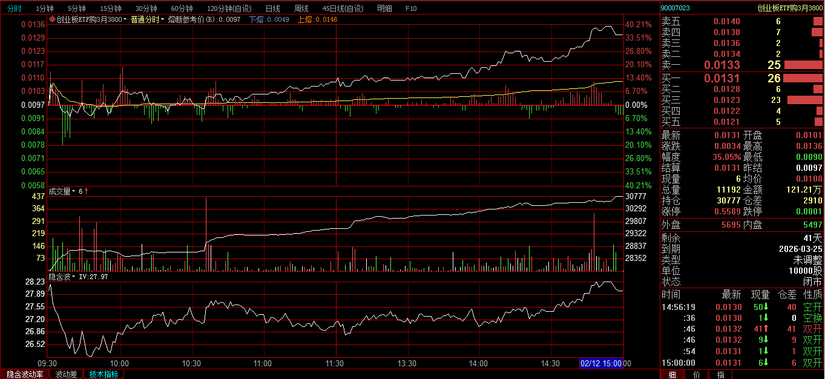Click the 创业板ETF购3月3800 title in the quote panel
Image resolution: width=825 pixels, height=379 pixels.
[x=790, y=8]
